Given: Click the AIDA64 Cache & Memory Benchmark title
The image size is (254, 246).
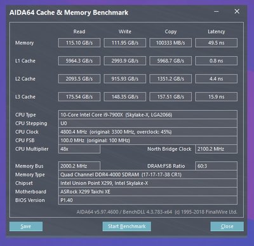Looking at the screenshot, I should [69, 13].
